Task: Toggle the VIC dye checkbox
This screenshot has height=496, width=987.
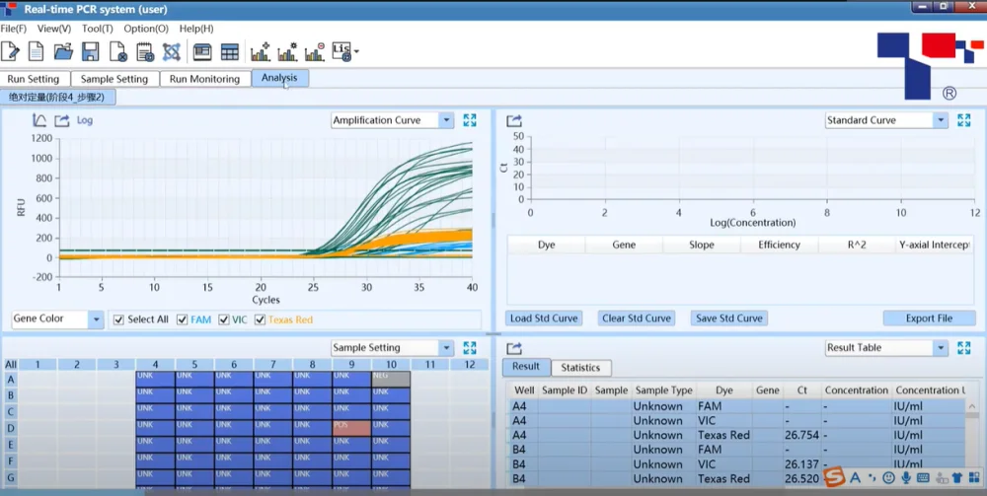Action: [223, 319]
